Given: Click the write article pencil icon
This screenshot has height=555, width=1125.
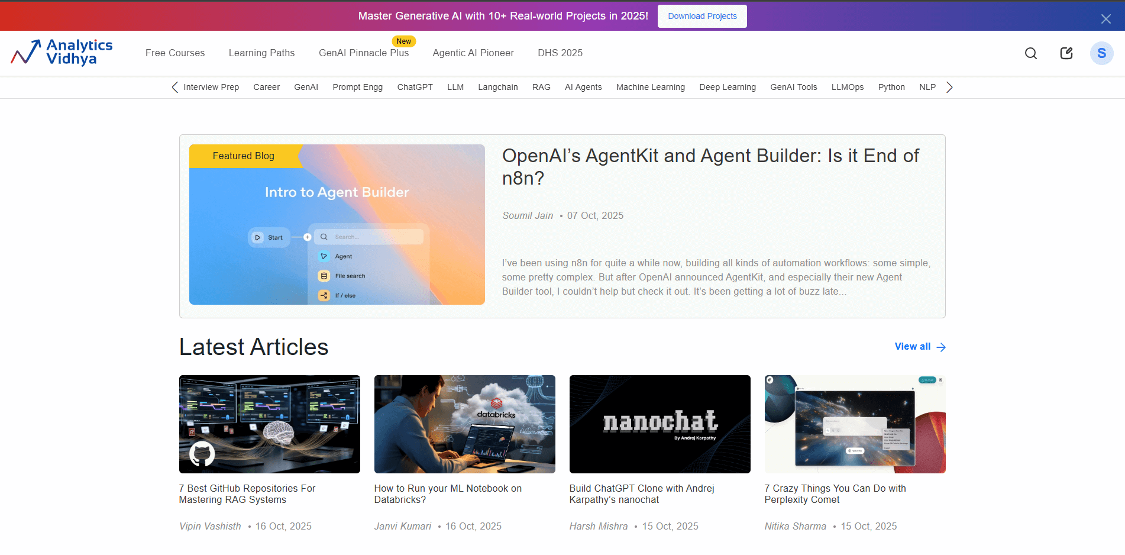Looking at the screenshot, I should pyautogui.click(x=1066, y=53).
